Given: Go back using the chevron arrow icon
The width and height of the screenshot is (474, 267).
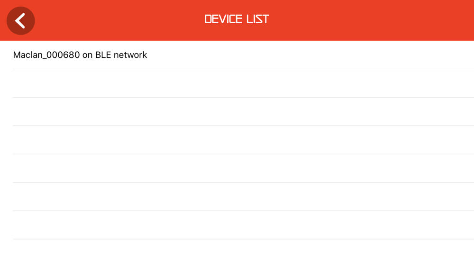Looking at the screenshot, I should tap(20, 21).
